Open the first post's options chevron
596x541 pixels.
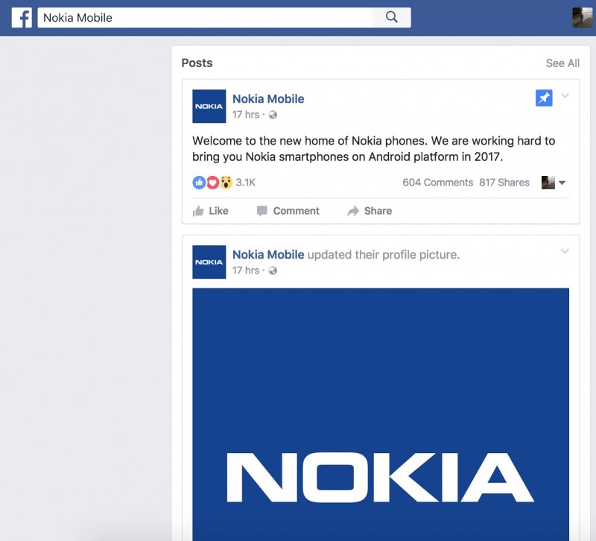tap(565, 96)
